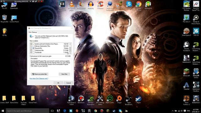201x113 pixels.
Task: Open the Action Center notifications icon
Action: pyautogui.click(x=185, y=111)
